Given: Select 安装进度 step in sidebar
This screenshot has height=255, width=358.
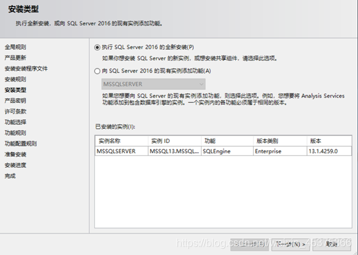Looking at the screenshot, I should click(16, 165).
